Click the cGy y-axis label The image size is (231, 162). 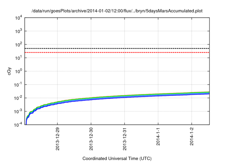pos(9,71)
